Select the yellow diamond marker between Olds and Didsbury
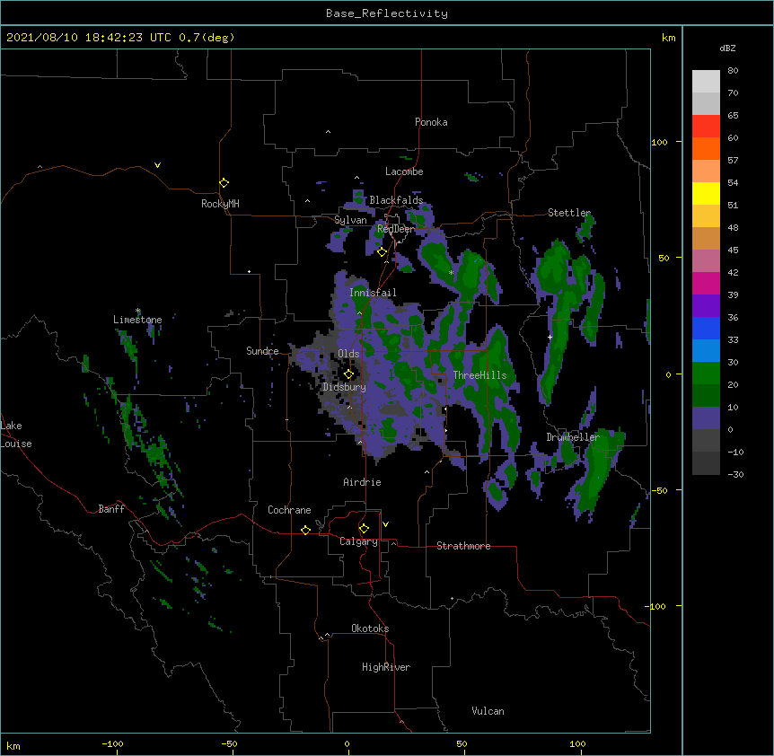 click(x=348, y=374)
